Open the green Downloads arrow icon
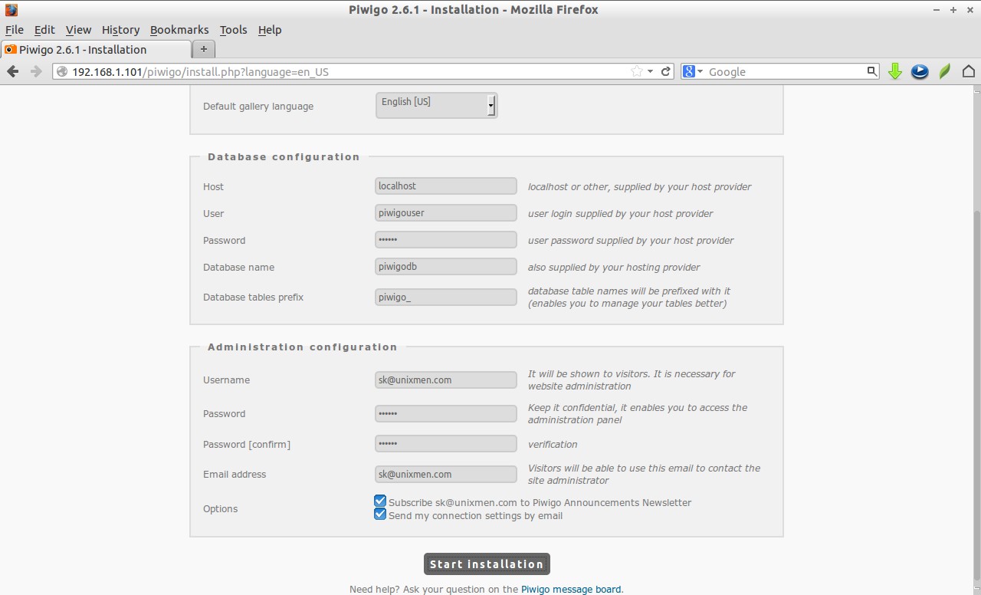The image size is (981, 595). [x=894, y=71]
